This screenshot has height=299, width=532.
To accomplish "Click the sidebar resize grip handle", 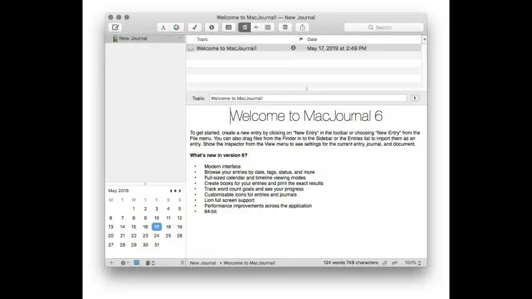I will click(182, 263).
